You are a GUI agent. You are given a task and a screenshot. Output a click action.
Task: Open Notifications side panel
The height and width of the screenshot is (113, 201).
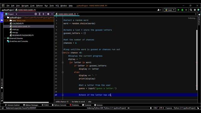click(199, 19)
